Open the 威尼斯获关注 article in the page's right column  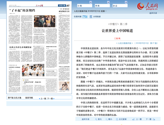(64, 11)
